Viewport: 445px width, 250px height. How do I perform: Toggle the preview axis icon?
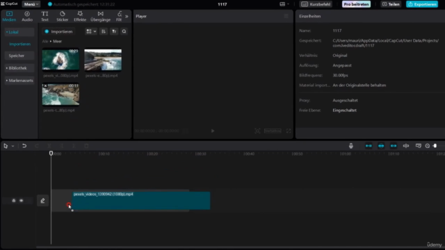(406, 146)
